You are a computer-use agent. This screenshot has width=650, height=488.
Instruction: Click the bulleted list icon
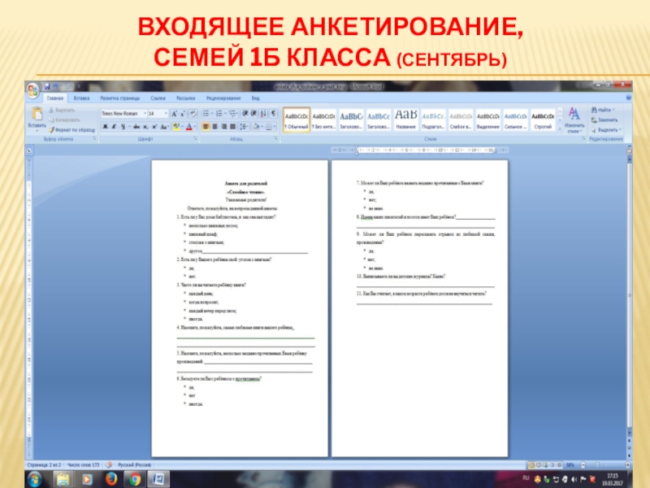[x=206, y=114]
